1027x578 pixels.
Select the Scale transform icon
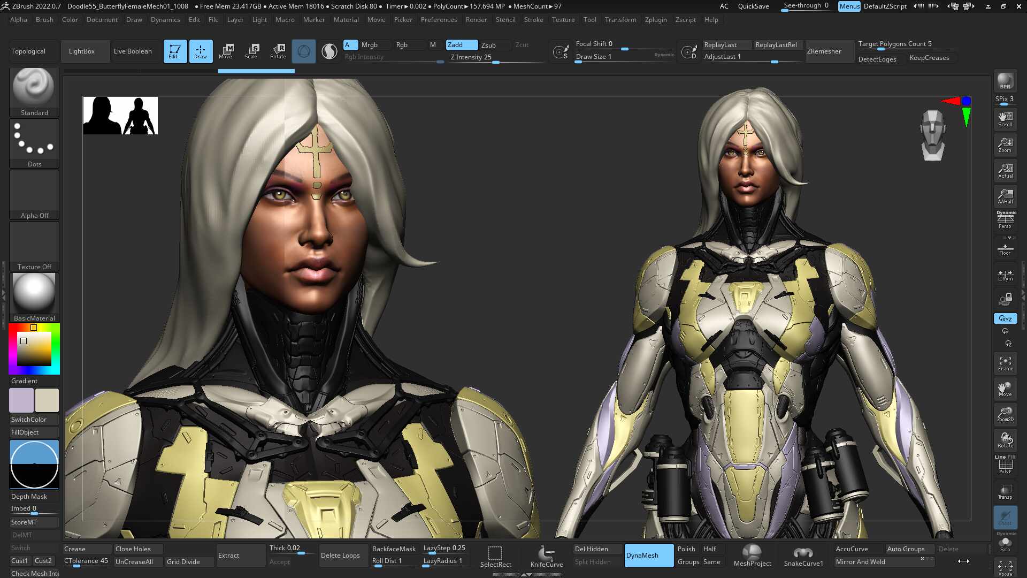[251, 51]
